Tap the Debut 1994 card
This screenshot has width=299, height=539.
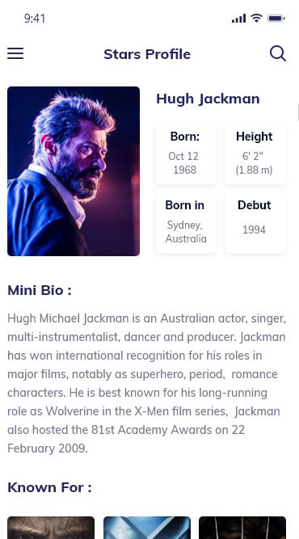coord(255,223)
